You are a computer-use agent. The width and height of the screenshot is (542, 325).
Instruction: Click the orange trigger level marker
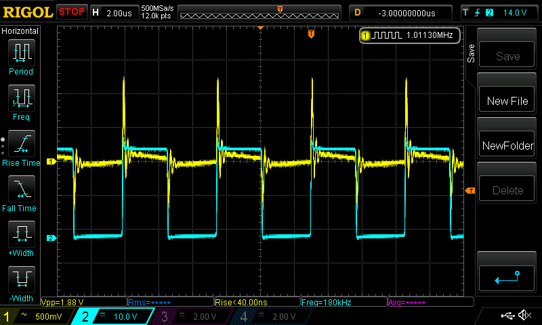(470, 191)
